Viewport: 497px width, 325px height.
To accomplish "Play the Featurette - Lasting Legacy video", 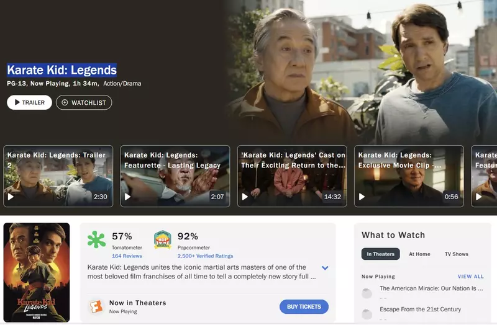I will [175, 176].
